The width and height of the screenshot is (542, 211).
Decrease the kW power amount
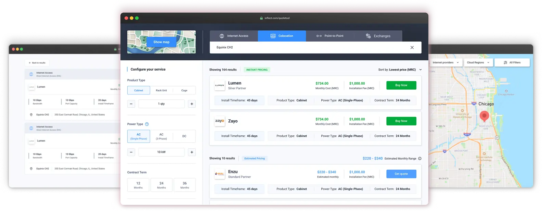[x=131, y=152]
